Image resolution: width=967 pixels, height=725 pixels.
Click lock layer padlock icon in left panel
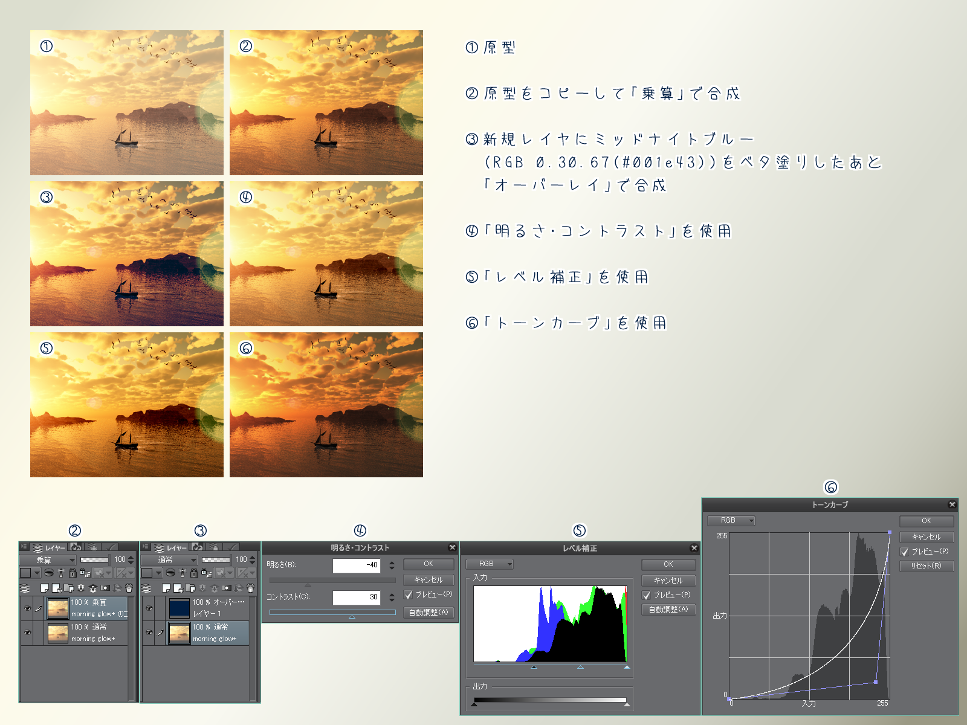point(73,573)
